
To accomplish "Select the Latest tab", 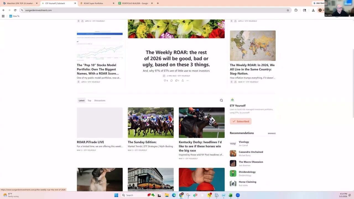I will click(x=82, y=100).
